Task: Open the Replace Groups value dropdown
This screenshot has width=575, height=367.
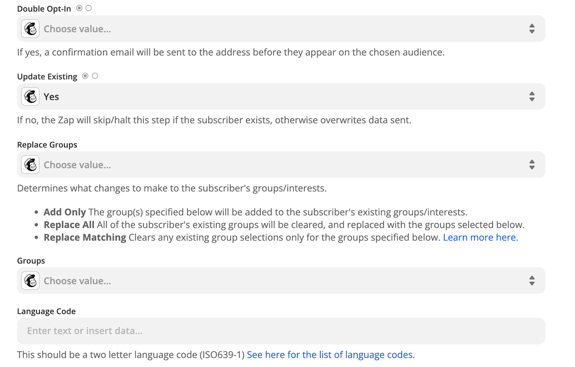Action: tap(279, 165)
